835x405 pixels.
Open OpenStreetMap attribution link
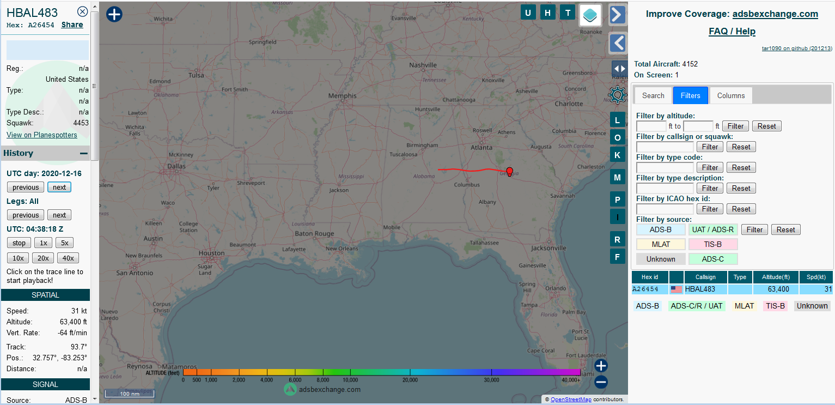tap(571, 400)
